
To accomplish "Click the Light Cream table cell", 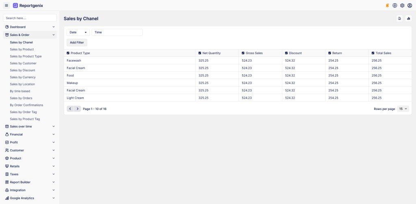I will tap(130, 98).
